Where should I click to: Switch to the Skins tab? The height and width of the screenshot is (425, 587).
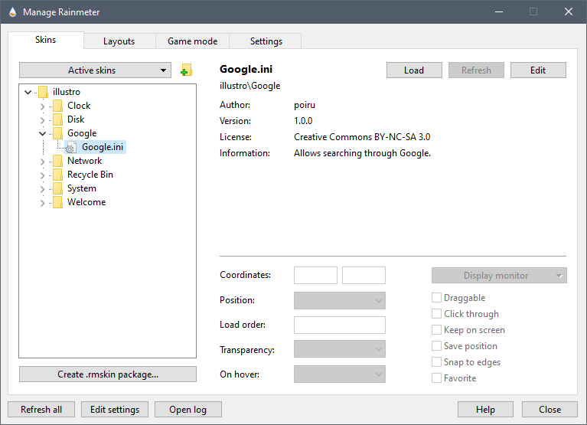pos(46,40)
